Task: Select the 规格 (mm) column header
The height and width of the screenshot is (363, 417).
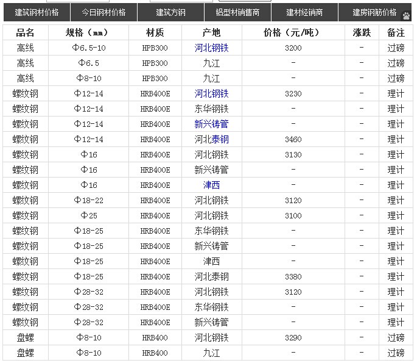Action: coord(87,32)
